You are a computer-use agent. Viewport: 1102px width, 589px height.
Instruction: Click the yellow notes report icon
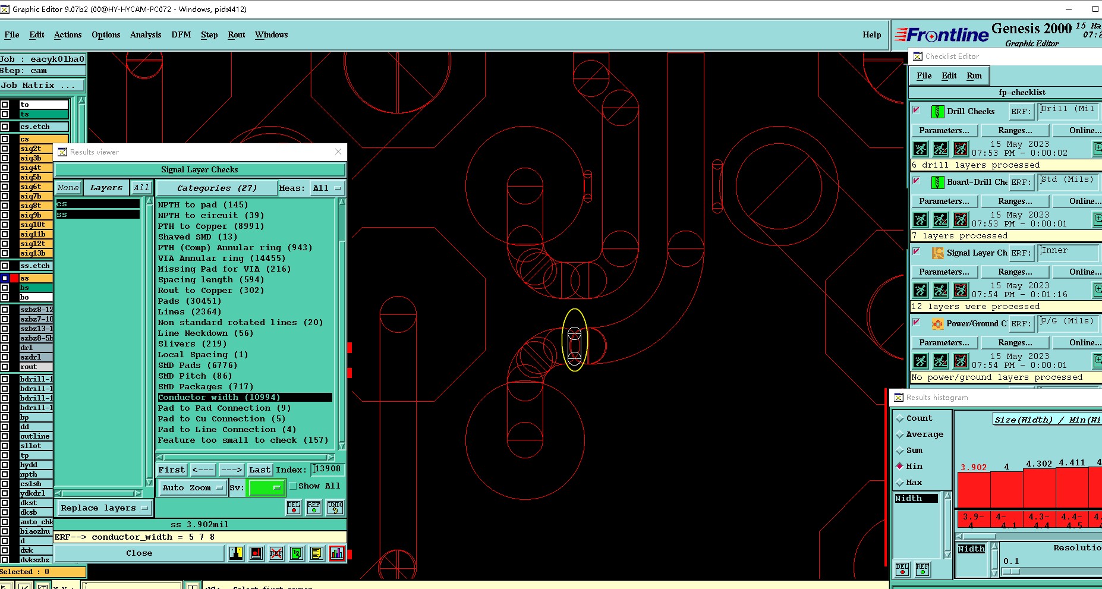click(317, 553)
